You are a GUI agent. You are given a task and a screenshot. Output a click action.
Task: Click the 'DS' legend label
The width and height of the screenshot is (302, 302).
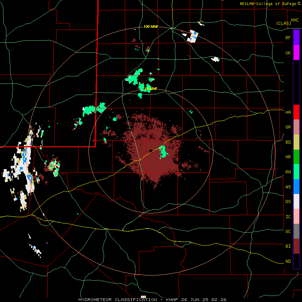click(x=288, y=202)
